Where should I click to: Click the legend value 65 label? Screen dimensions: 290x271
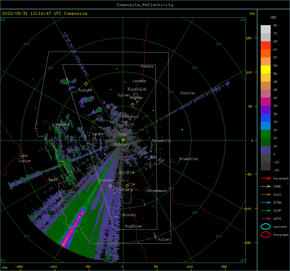pyautogui.click(x=275, y=42)
